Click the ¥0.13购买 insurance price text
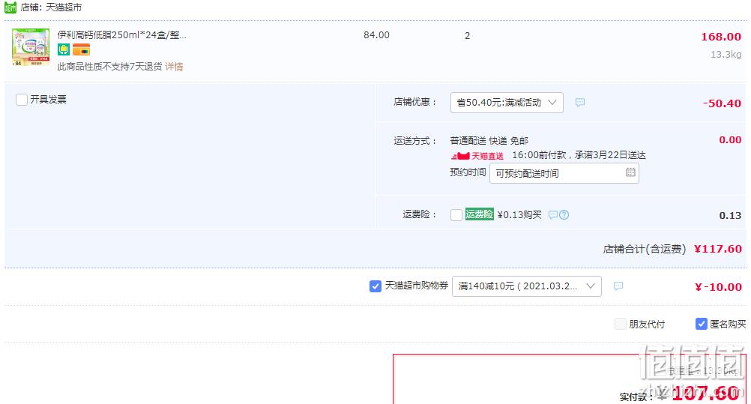 click(519, 214)
